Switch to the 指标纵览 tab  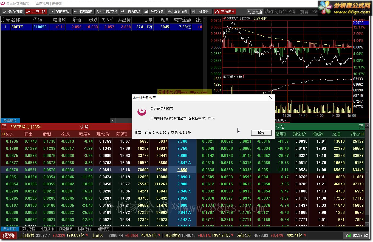click(x=103, y=229)
